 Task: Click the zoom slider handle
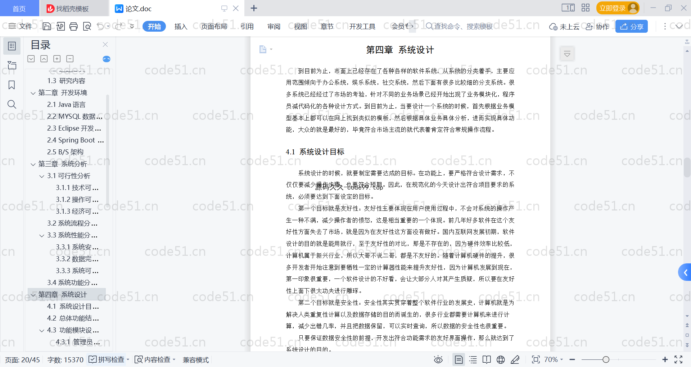pyautogui.click(x=606, y=359)
